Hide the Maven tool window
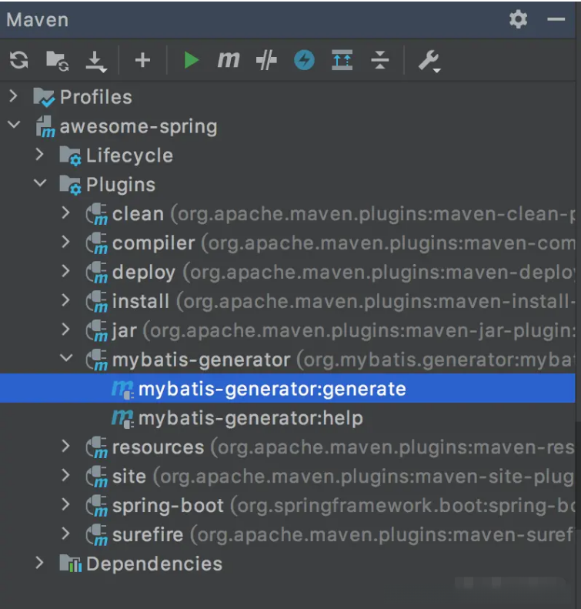The image size is (581, 609). (x=556, y=19)
